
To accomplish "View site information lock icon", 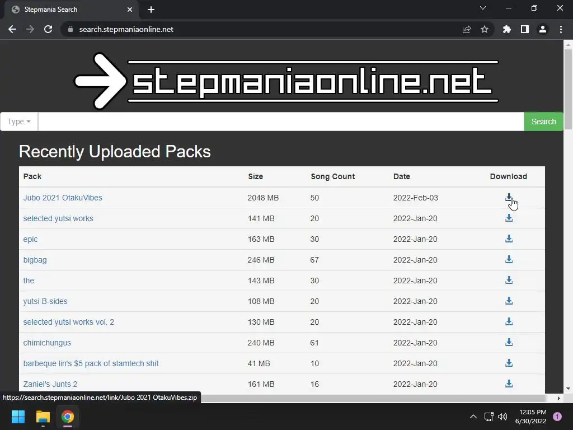I will tap(71, 29).
